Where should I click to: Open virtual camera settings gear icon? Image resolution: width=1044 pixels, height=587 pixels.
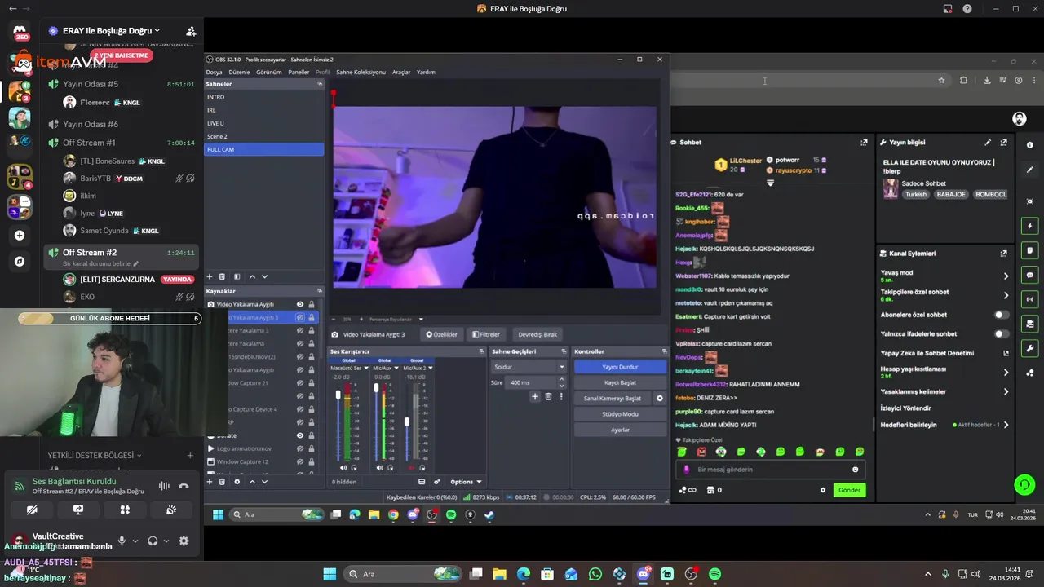coord(660,399)
